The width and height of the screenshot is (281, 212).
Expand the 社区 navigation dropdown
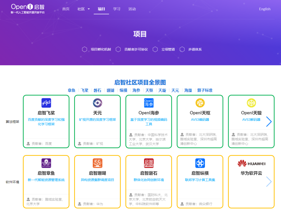coord(83,9)
